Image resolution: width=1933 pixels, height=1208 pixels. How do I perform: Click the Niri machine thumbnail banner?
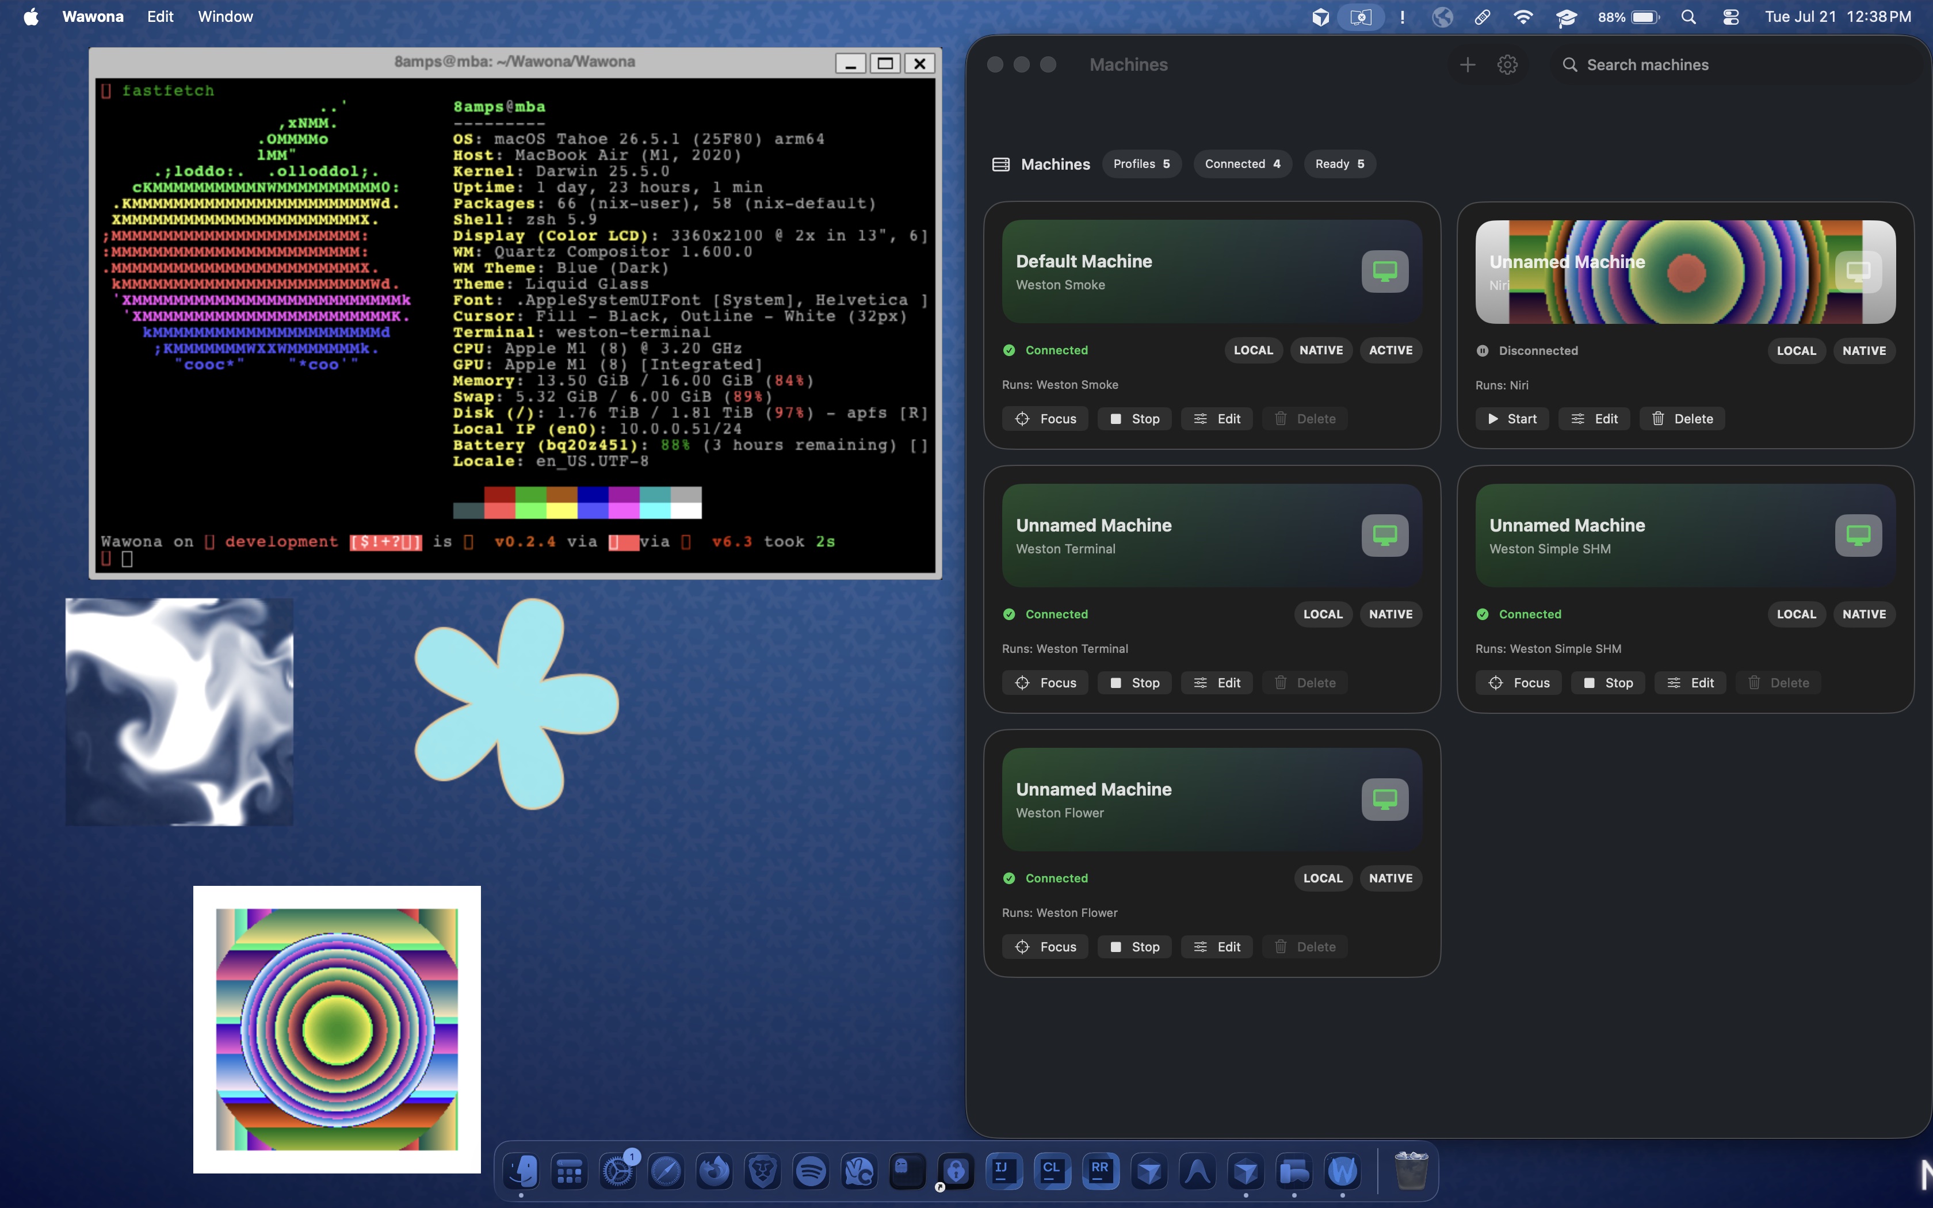(1686, 272)
